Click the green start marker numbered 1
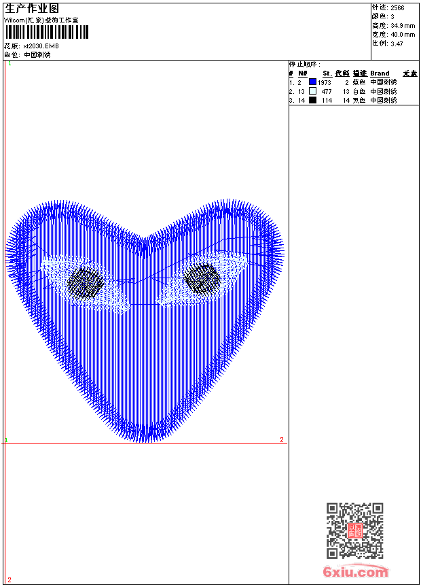Image resolution: width=421 pixels, height=585 pixels. 10,63
